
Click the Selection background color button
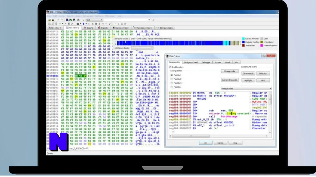pyautogui.click(x=263, y=73)
